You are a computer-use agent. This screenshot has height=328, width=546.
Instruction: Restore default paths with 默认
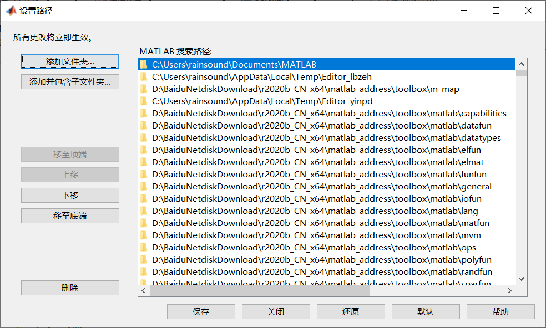tap(425, 311)
